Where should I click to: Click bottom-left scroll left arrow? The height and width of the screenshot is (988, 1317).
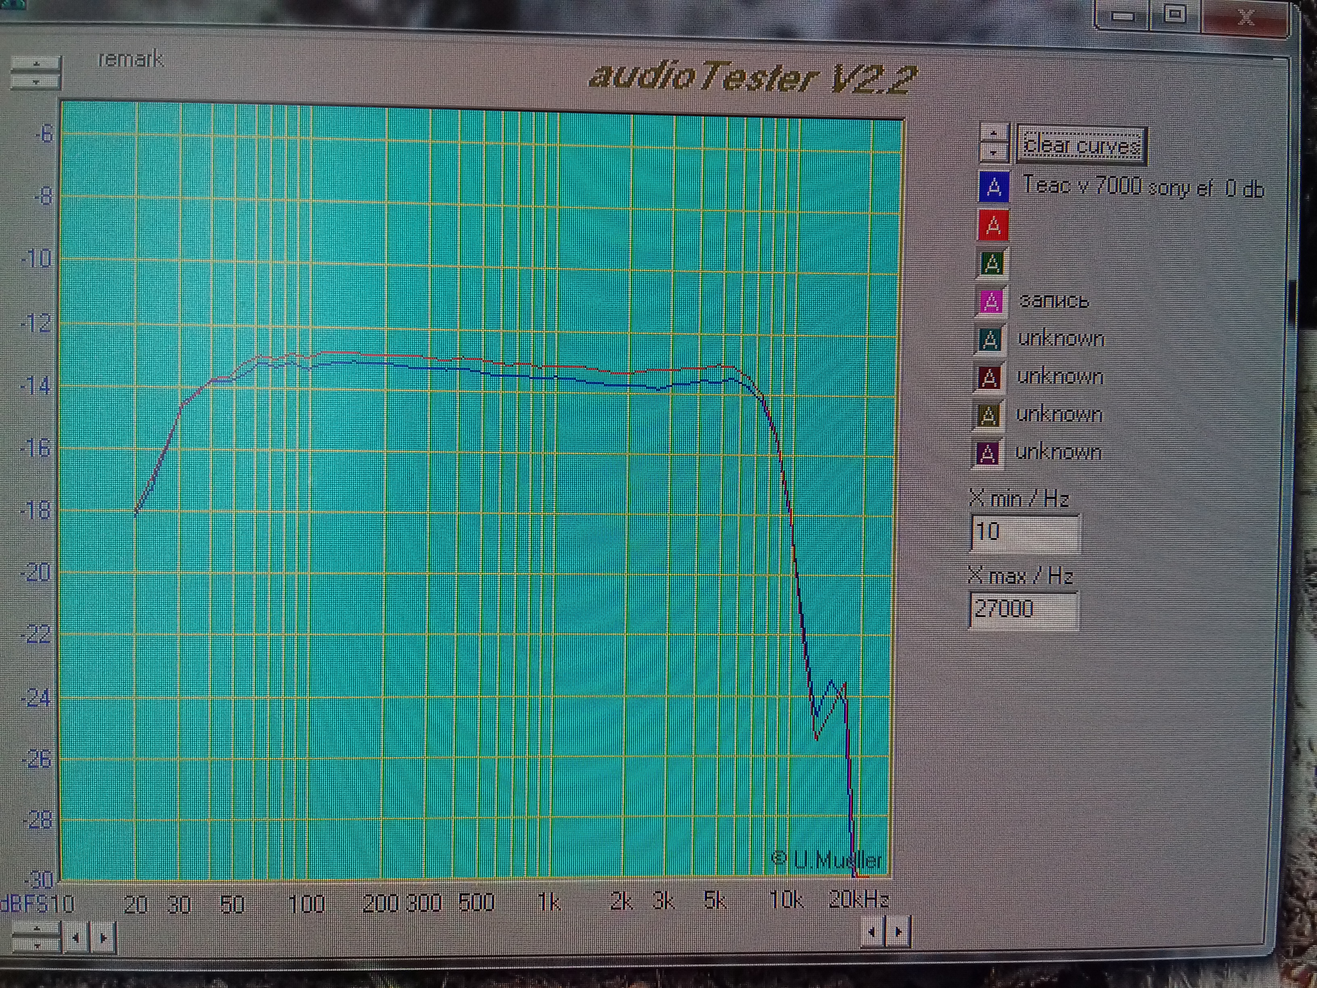point(75,938)
